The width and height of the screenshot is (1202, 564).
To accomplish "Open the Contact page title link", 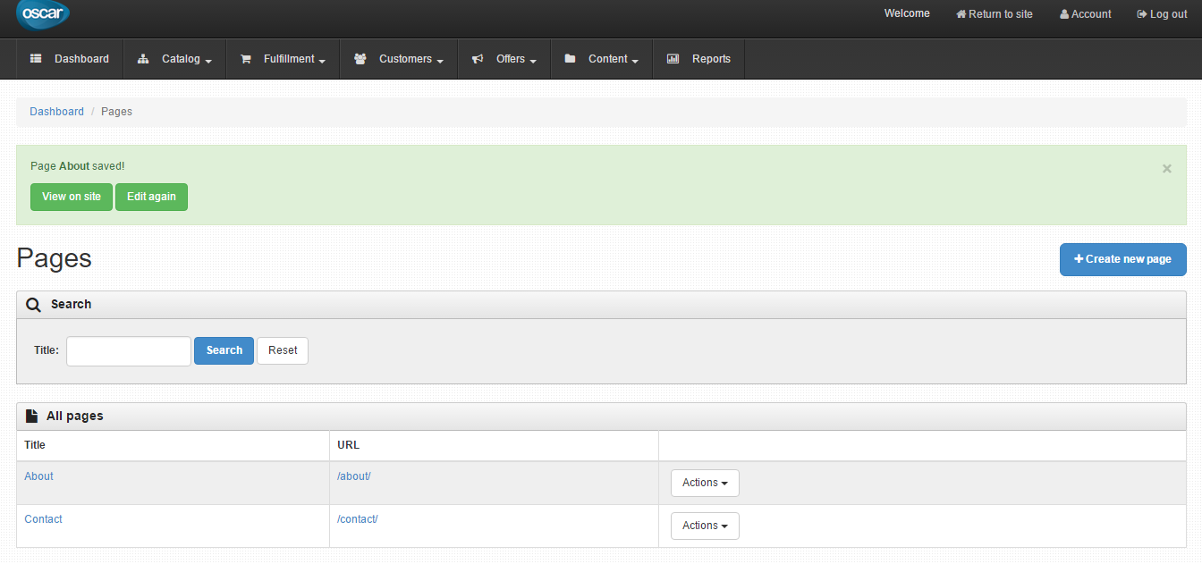I will tap(43, 519).
